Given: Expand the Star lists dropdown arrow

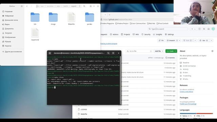Looking at the screenshot, I should pos(211,40).
